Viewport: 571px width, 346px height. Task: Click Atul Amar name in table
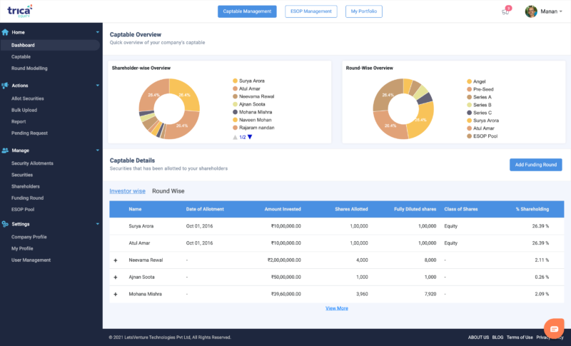(x=139, y=243)
